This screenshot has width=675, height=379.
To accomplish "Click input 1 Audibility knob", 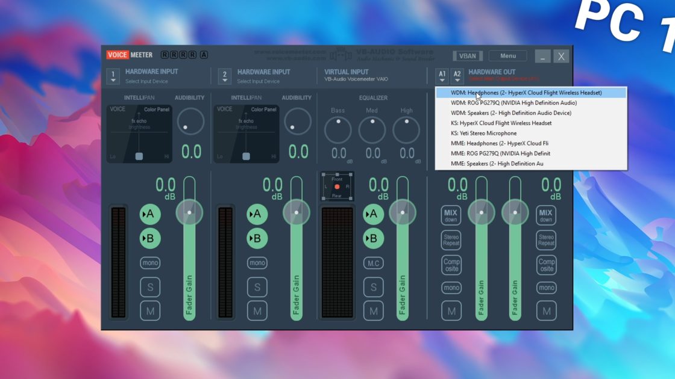I will (190, 122).
